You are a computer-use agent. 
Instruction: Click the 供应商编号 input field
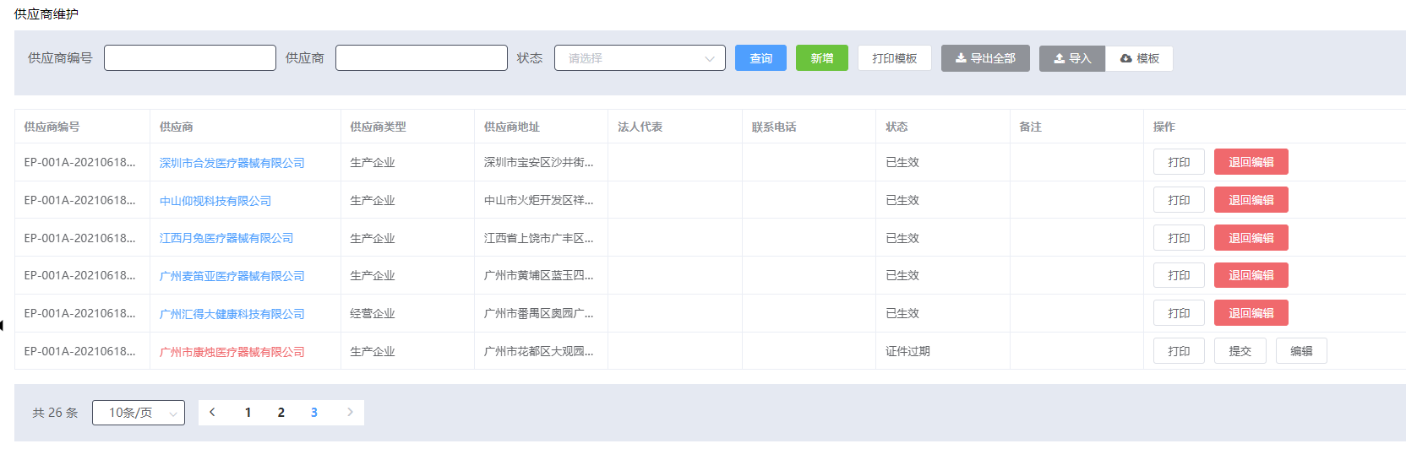click(190, 58)
